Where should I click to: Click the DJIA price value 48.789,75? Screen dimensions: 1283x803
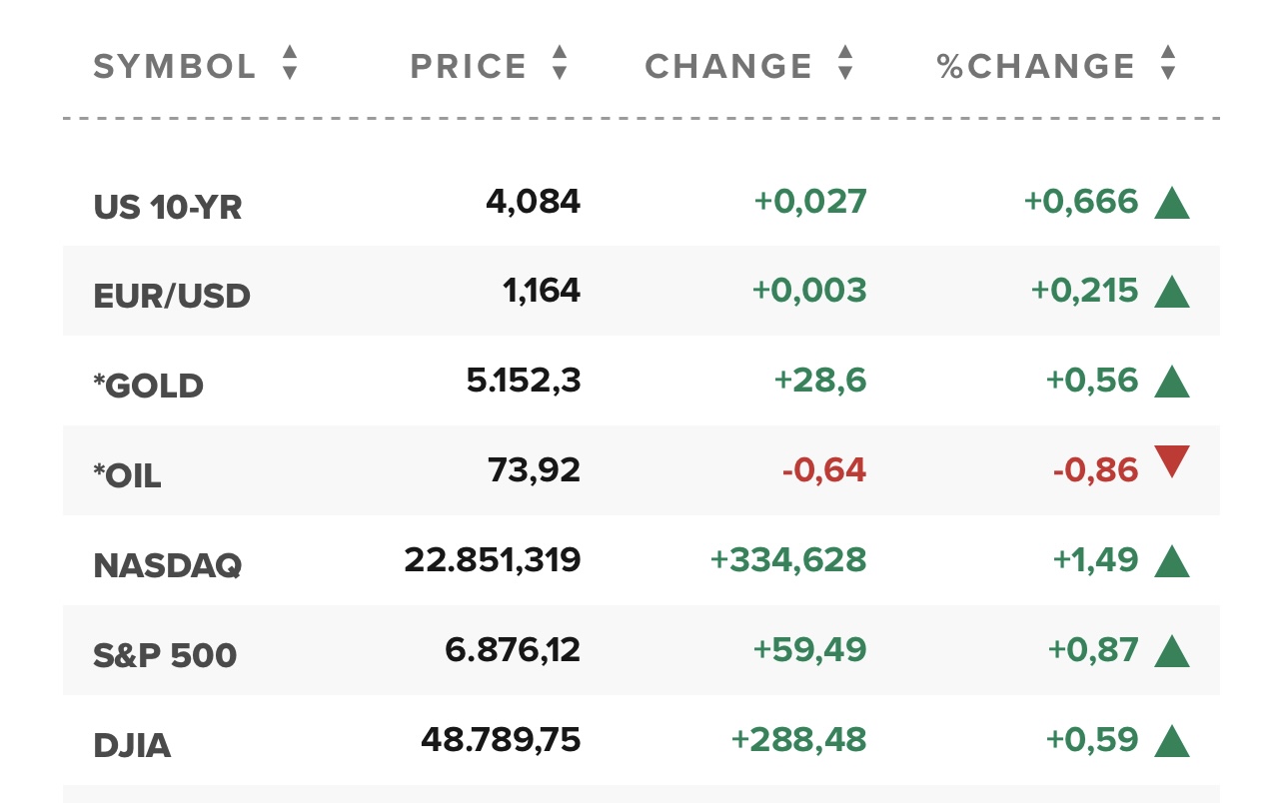[x=501, y=740]
